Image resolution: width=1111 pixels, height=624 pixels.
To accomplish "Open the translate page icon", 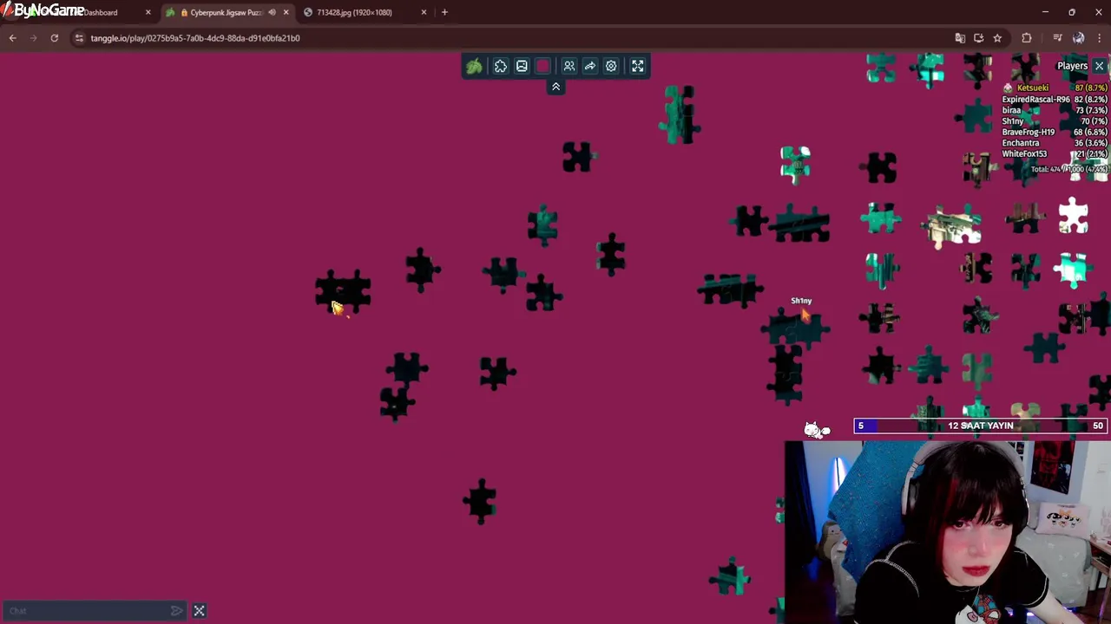I will (960, 38).
